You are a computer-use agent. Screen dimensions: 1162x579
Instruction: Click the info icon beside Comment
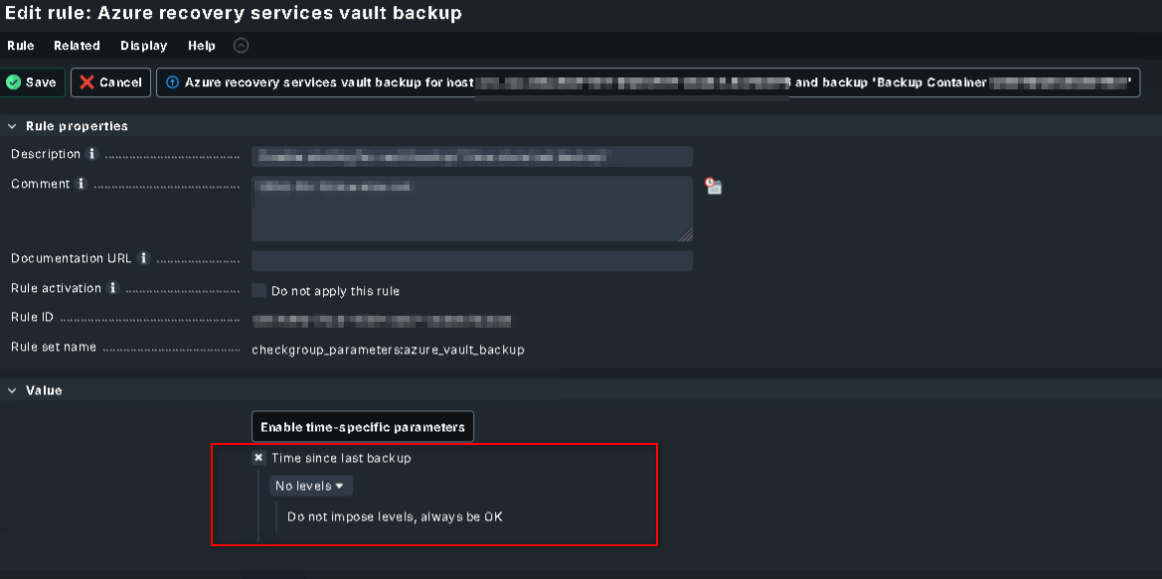[82, 184]
